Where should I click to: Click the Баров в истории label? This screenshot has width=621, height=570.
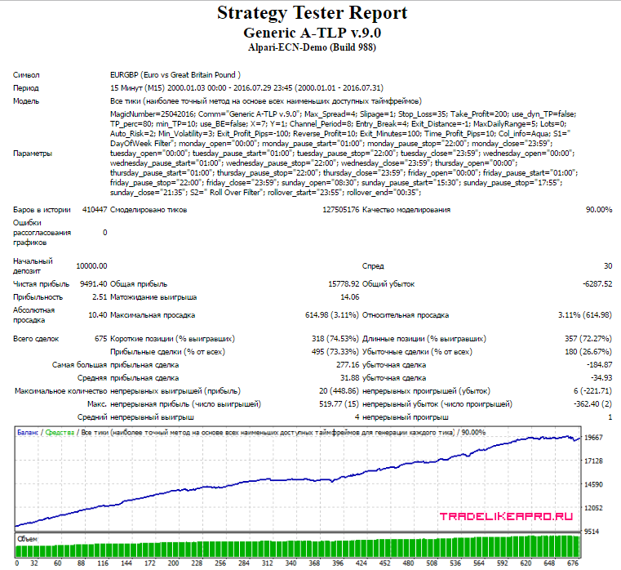click(42, 210)
